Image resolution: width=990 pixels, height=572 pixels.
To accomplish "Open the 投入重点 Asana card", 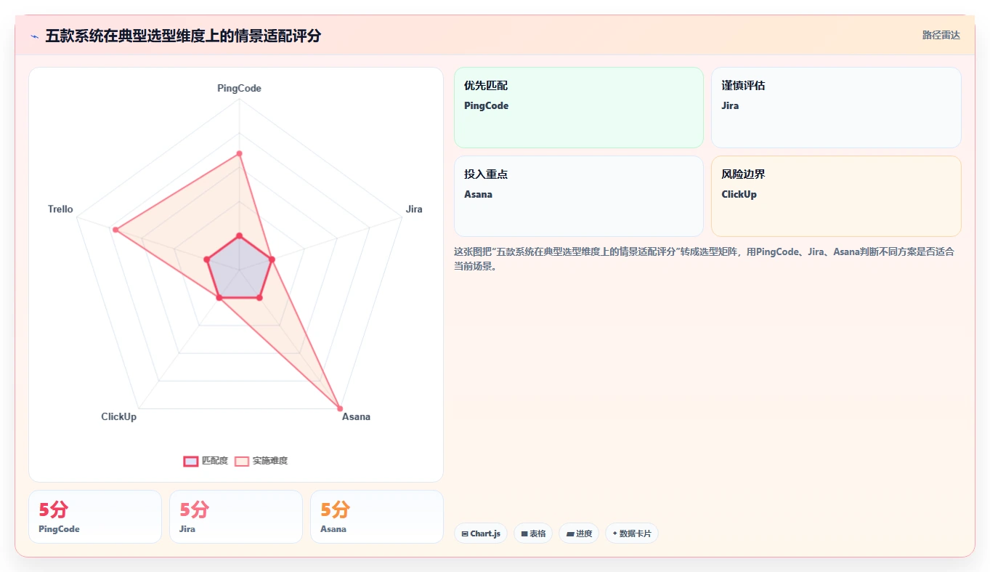I will 579,196.
